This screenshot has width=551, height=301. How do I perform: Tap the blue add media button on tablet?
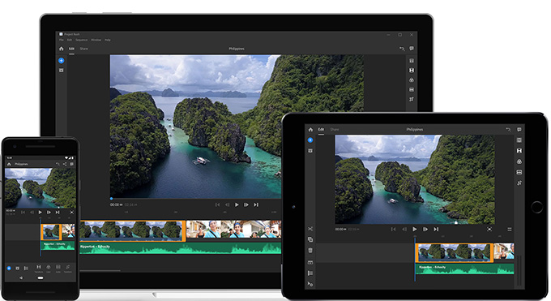tap(310, 140)
